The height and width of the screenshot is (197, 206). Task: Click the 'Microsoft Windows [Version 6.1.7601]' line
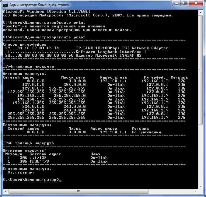47,12
